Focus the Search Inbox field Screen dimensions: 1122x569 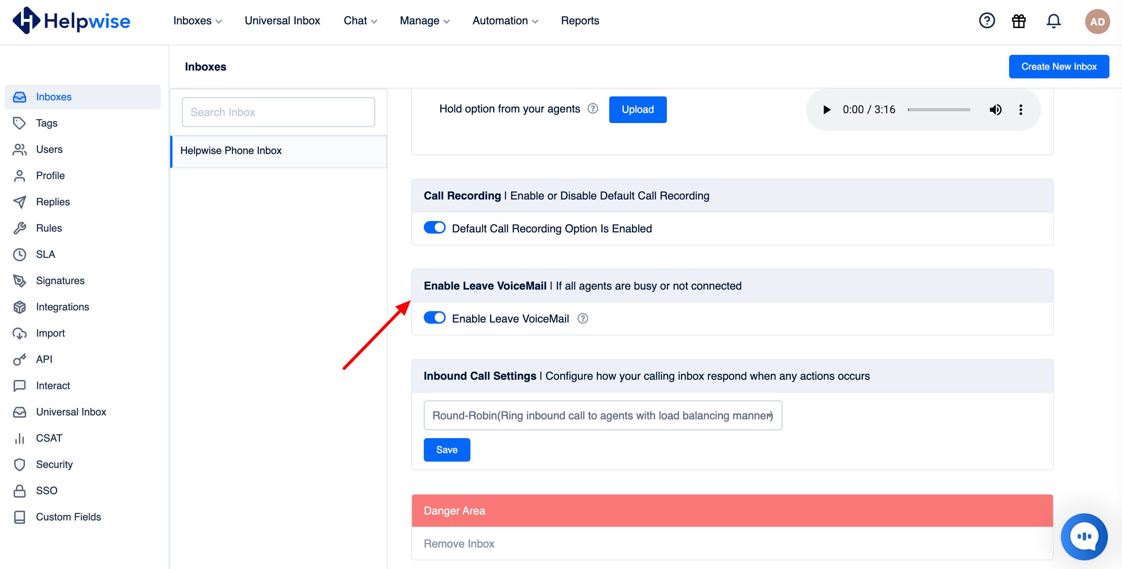(278, 112)
